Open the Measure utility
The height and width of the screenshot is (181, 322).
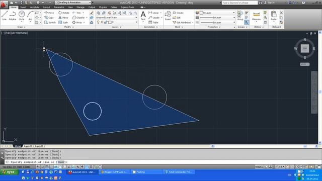pos(256,16)
